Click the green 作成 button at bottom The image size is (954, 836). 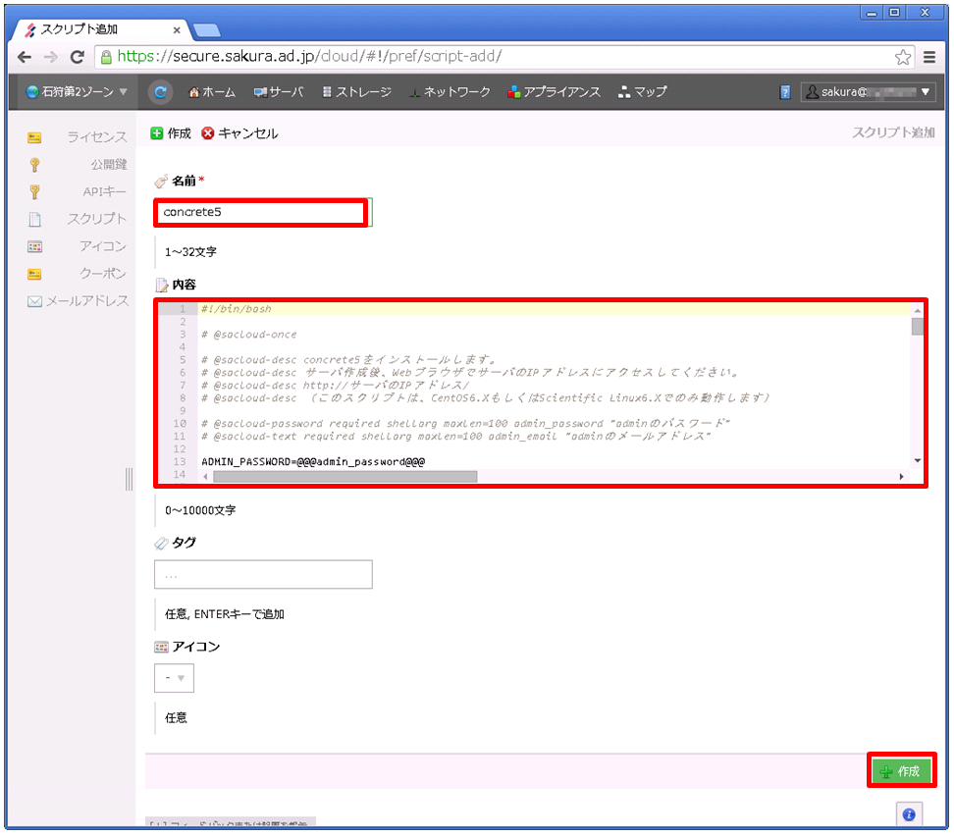click(x=902, y=771)
